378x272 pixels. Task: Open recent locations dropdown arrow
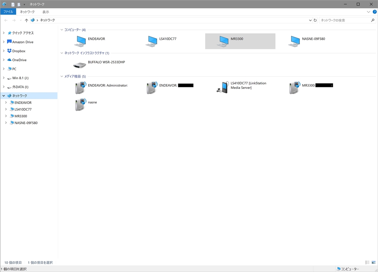[21, 21]
